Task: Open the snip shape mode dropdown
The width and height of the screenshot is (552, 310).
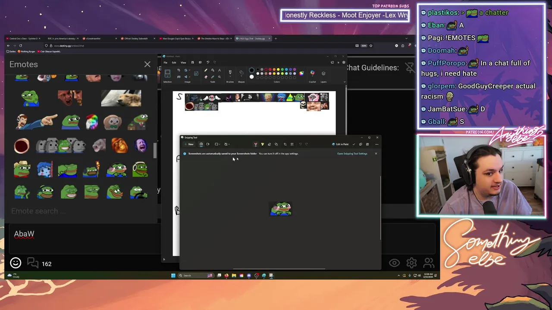Action: point(218,144)
